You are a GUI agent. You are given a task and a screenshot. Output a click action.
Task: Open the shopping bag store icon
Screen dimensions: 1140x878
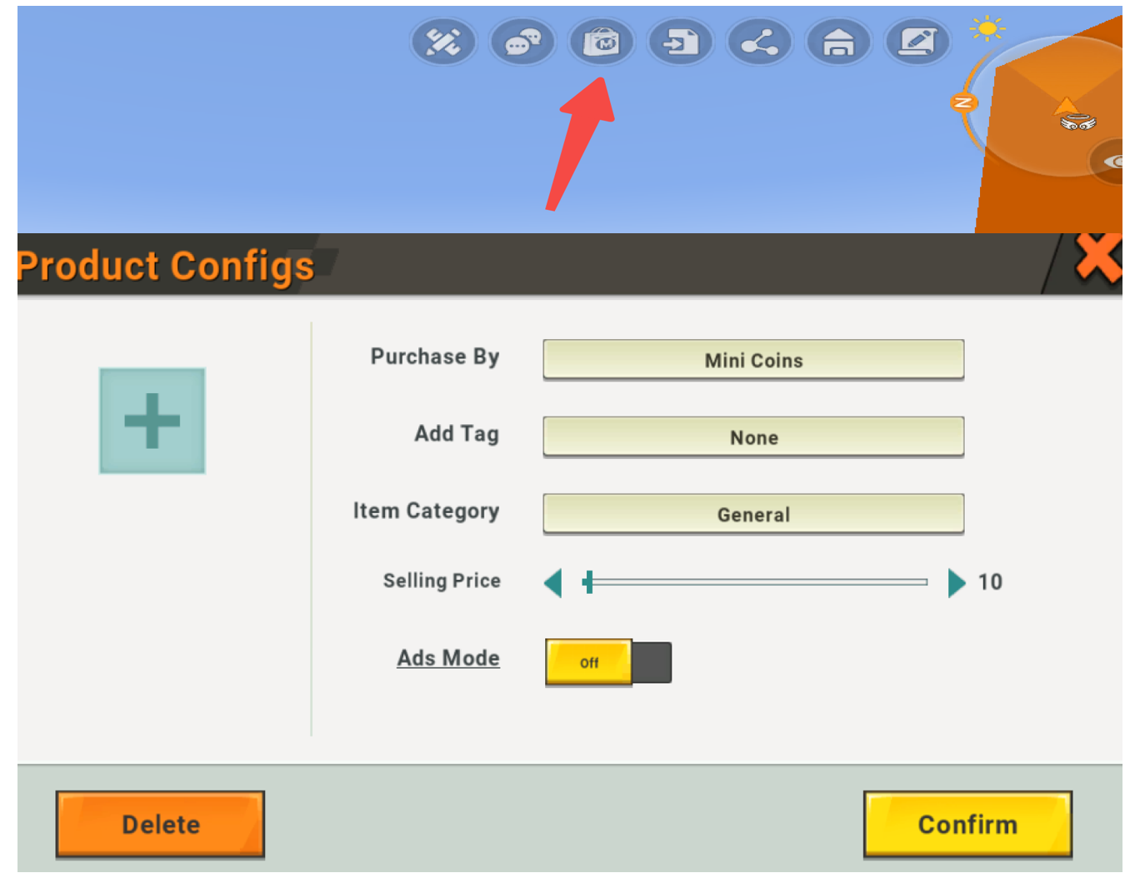pos(602,42)
